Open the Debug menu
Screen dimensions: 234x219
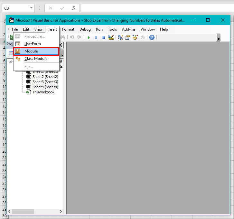pyautogui.click(x=85, y=29)
